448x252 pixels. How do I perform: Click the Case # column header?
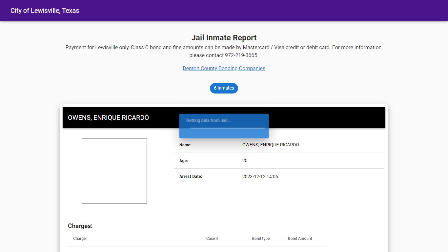pyautogui.click(x=212, y=239)
